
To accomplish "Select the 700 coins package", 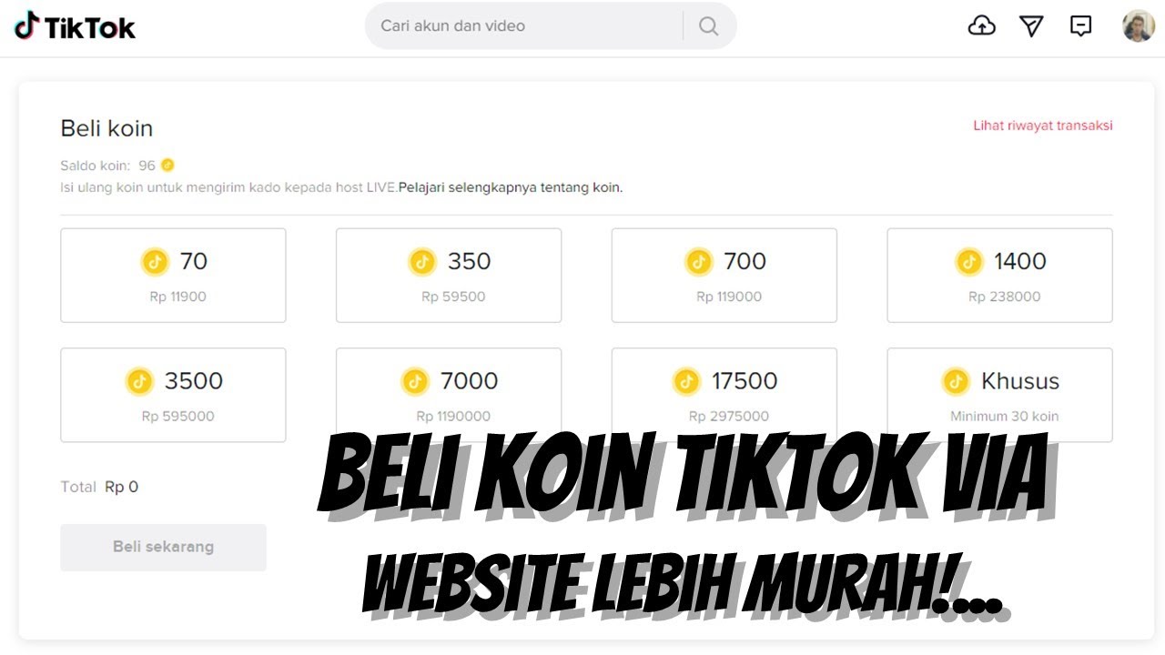I will pyautogui.click(x=724, y=275).
